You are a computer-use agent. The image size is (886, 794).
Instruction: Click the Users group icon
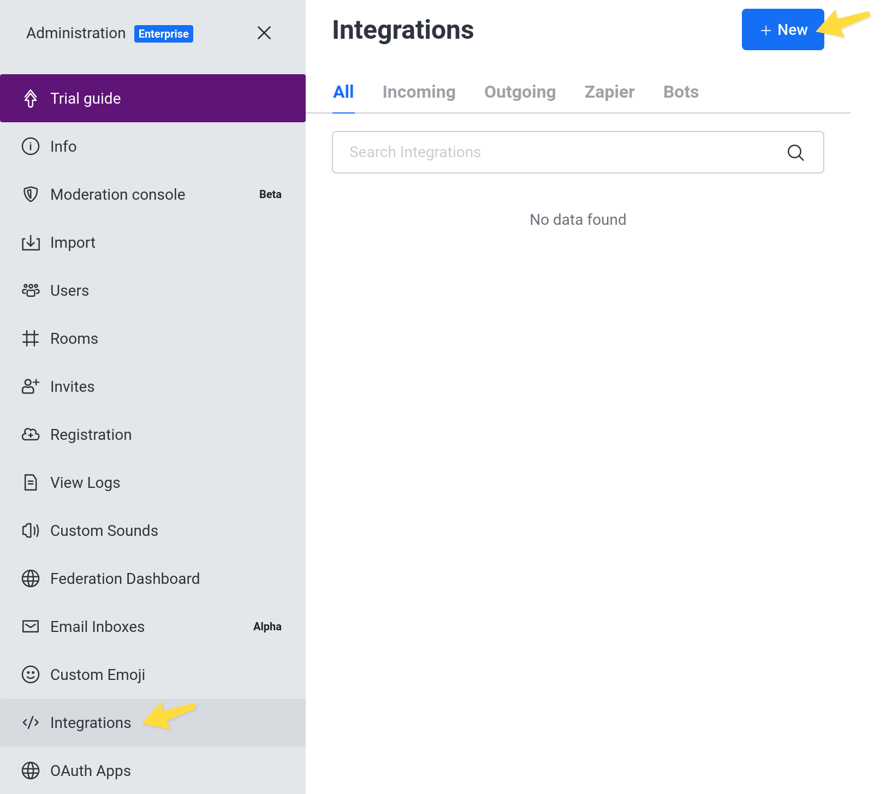[x=31, y=290]
